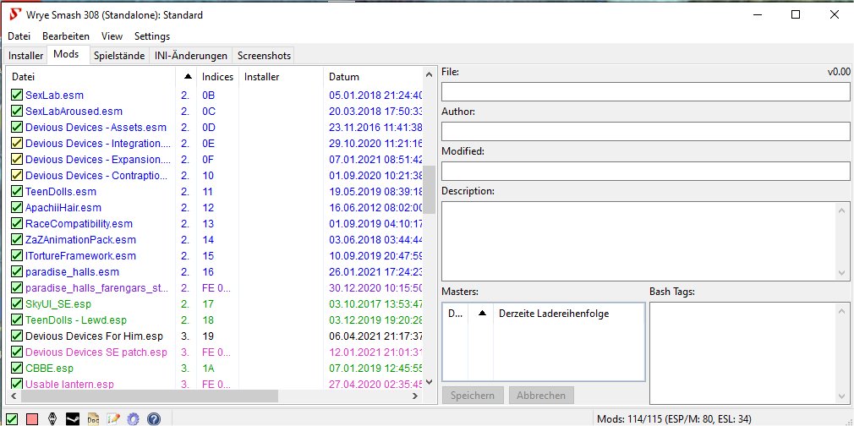Click the Derzeite Ladereihenfolge column header
Image resolution: width=854 pixels, height=426 pixels.
point(568,314)
